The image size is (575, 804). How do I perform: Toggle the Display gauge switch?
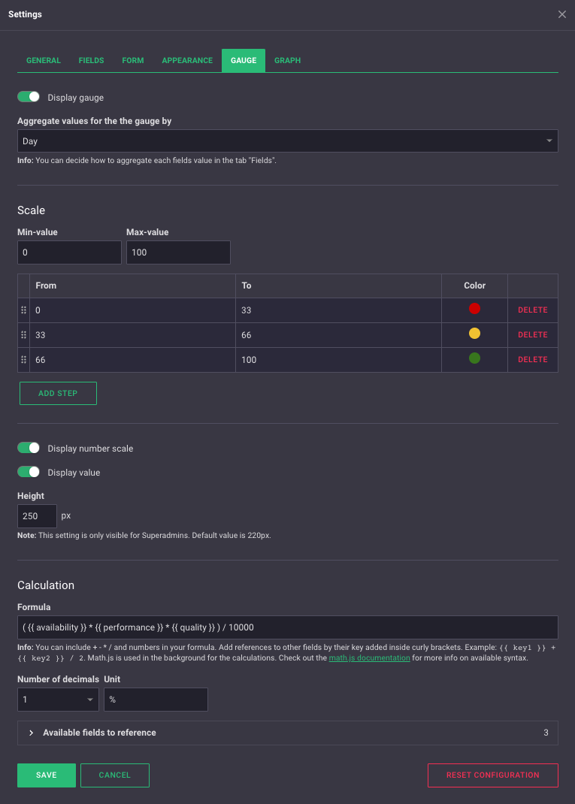pyautogui.click(x=29, y=97)
